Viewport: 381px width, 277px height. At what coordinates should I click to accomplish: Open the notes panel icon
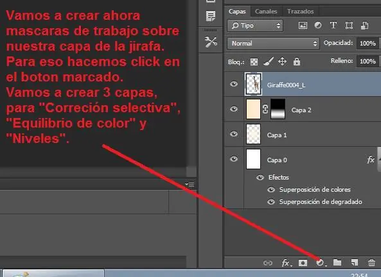[x=211, y=16]
